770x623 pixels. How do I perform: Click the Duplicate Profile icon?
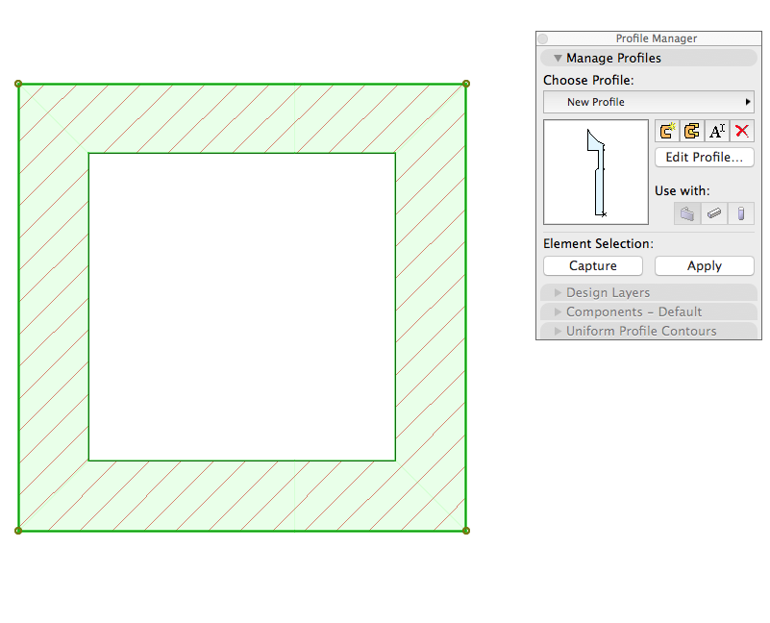[692, 131]
